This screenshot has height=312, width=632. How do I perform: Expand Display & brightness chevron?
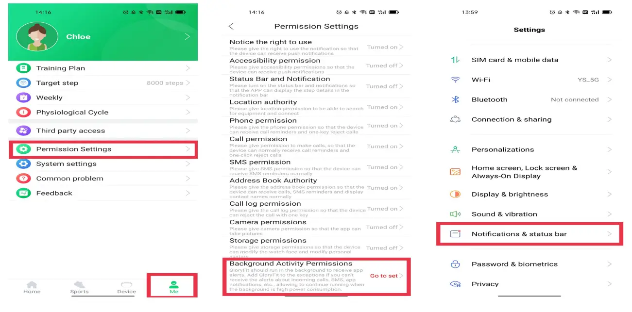pos(609,194)
